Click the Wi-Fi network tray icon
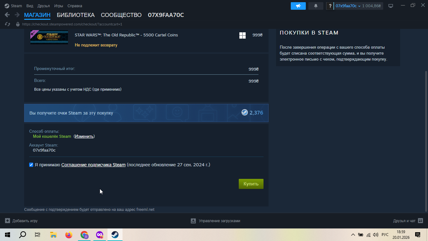This screenshot has height=241, width=428. click(368, 235)
